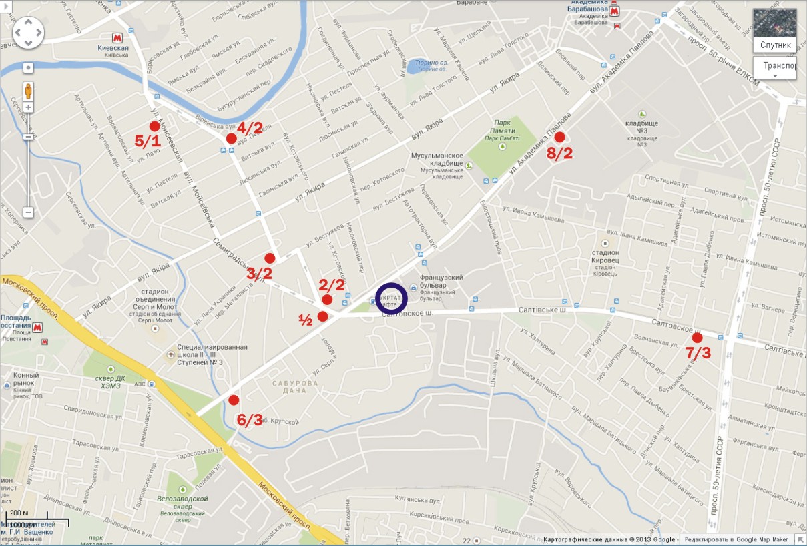Image resolution: width=807 pixels, height=546 pixels.
Task: Zoom out with the bottom minus button
Action: [29, 212]
